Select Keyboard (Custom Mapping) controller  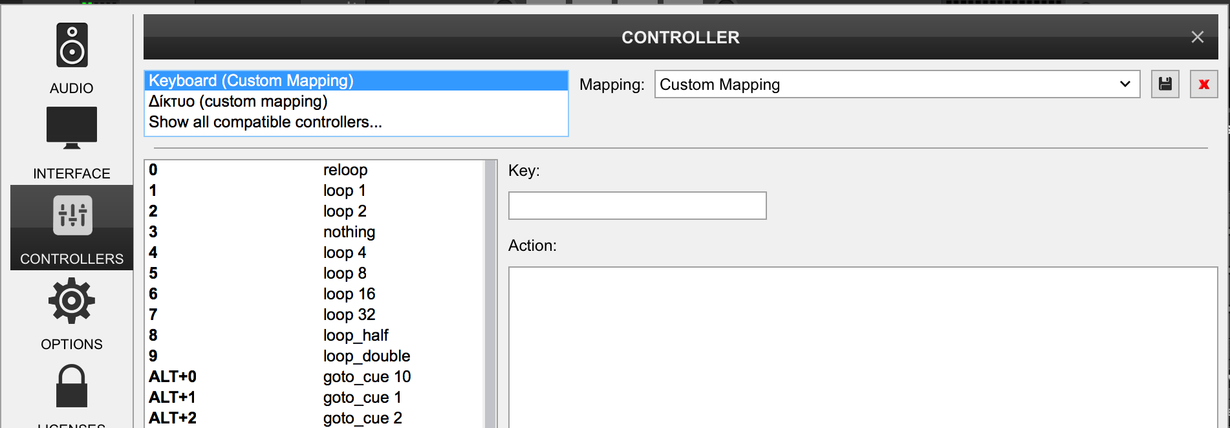pyautogui.click(x=251, y=81)
